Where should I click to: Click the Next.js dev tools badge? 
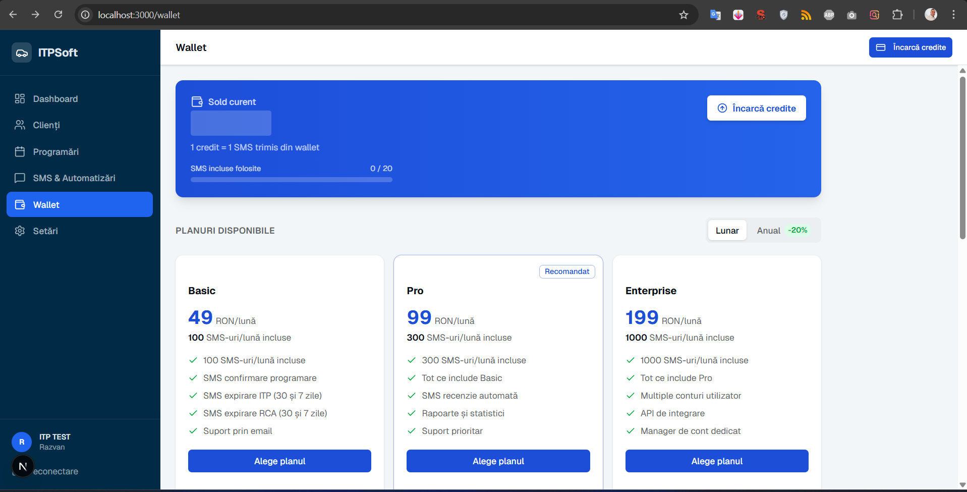coord(23,466)
